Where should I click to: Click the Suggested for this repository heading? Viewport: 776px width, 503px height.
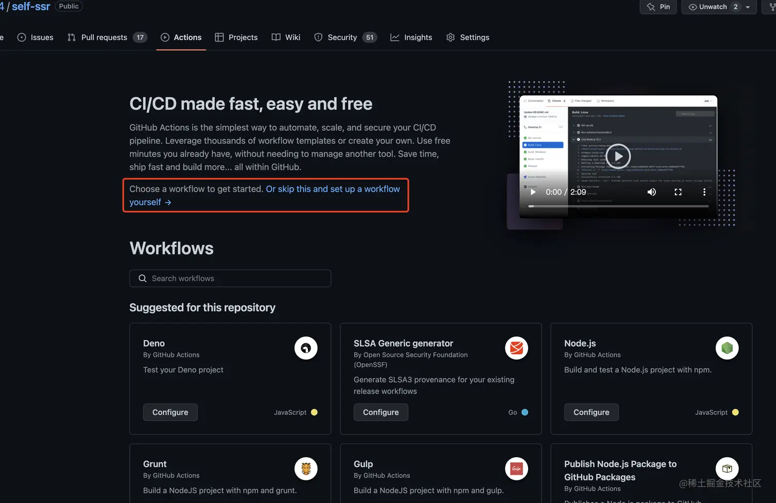[202, 307]
